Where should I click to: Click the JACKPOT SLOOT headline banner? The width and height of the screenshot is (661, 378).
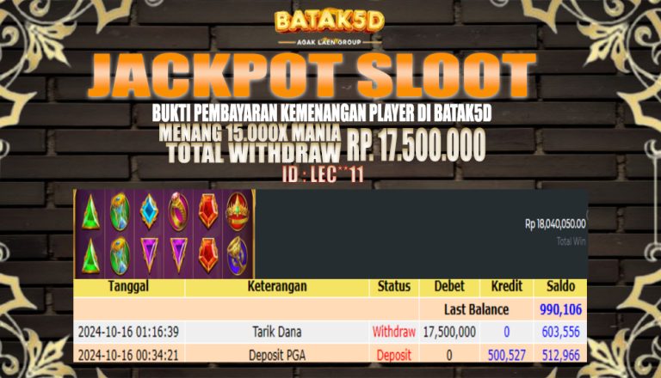point(312,76)
